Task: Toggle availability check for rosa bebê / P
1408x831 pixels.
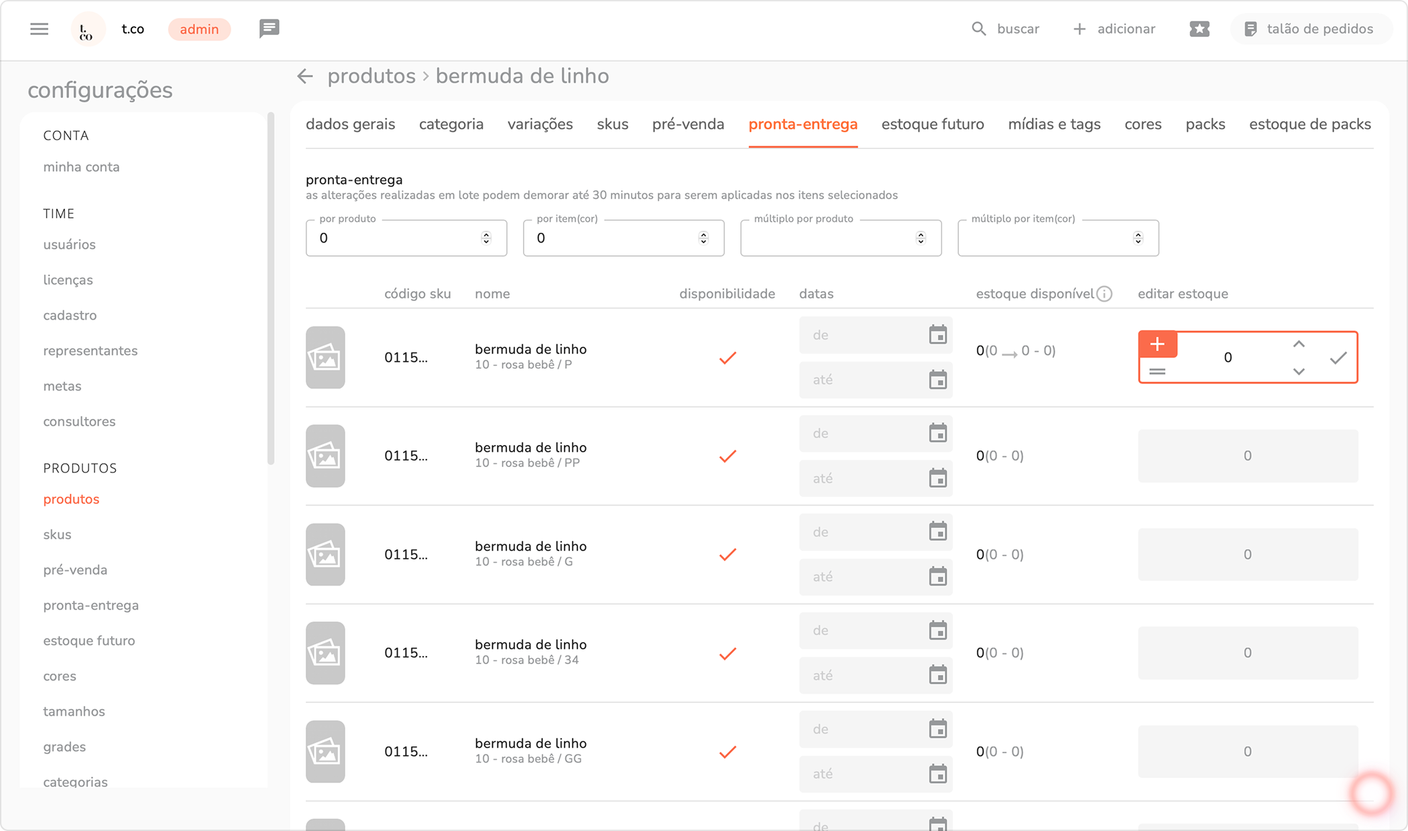Action: 727,358
